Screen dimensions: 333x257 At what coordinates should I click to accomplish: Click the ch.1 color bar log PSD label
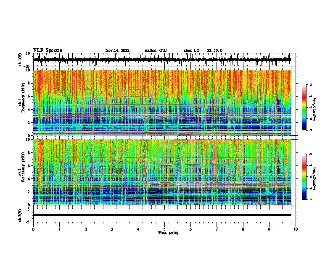point(315,110)
